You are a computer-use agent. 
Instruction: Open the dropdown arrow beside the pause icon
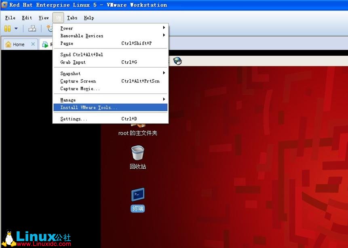tap(16, 29)
